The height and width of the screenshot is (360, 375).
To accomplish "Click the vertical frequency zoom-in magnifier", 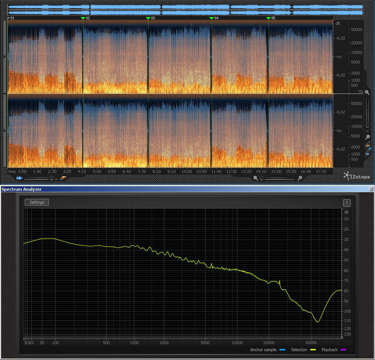I will (x=367, y=92).
